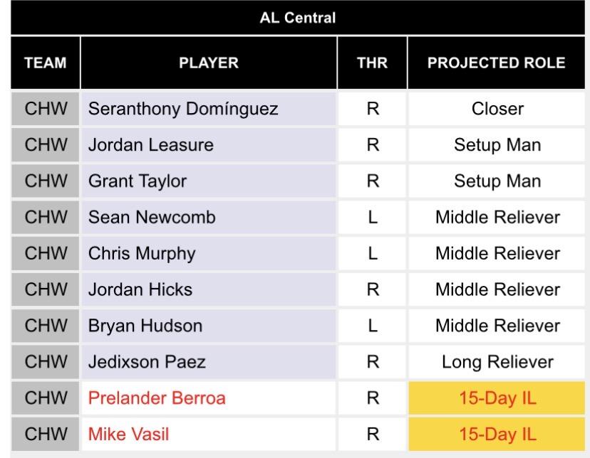Select Grant Taylor in the player column
The image size is (590, 458).
[138, 181]
